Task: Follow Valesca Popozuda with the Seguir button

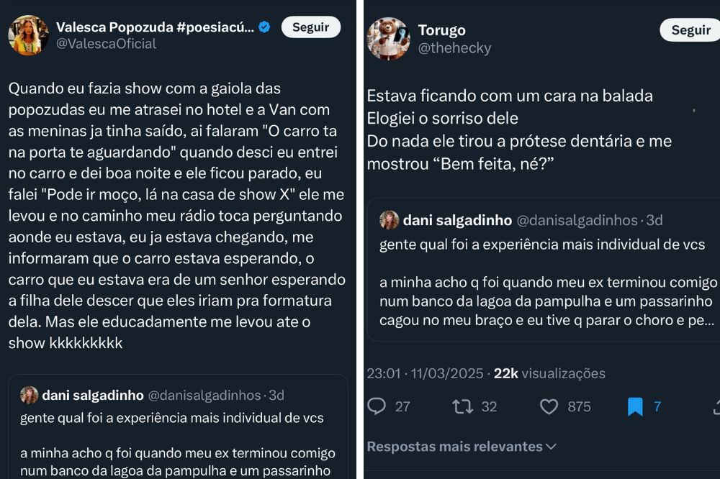Action: click(310, 27)
